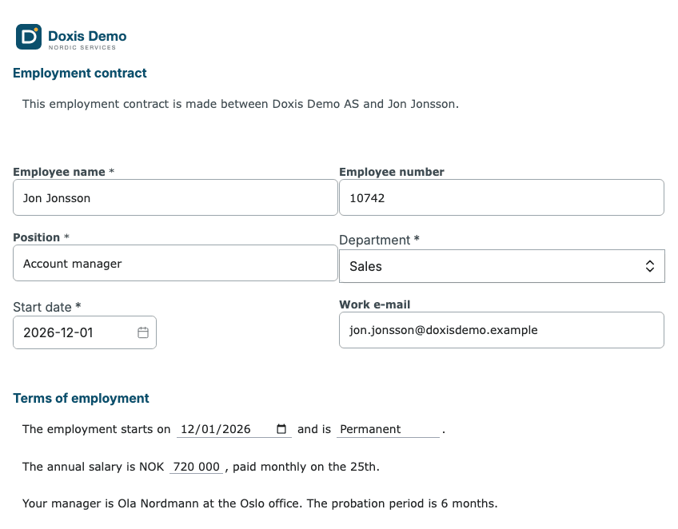
Task: Click the Start date field 2026-12-01
Action: tap(85, 332)
